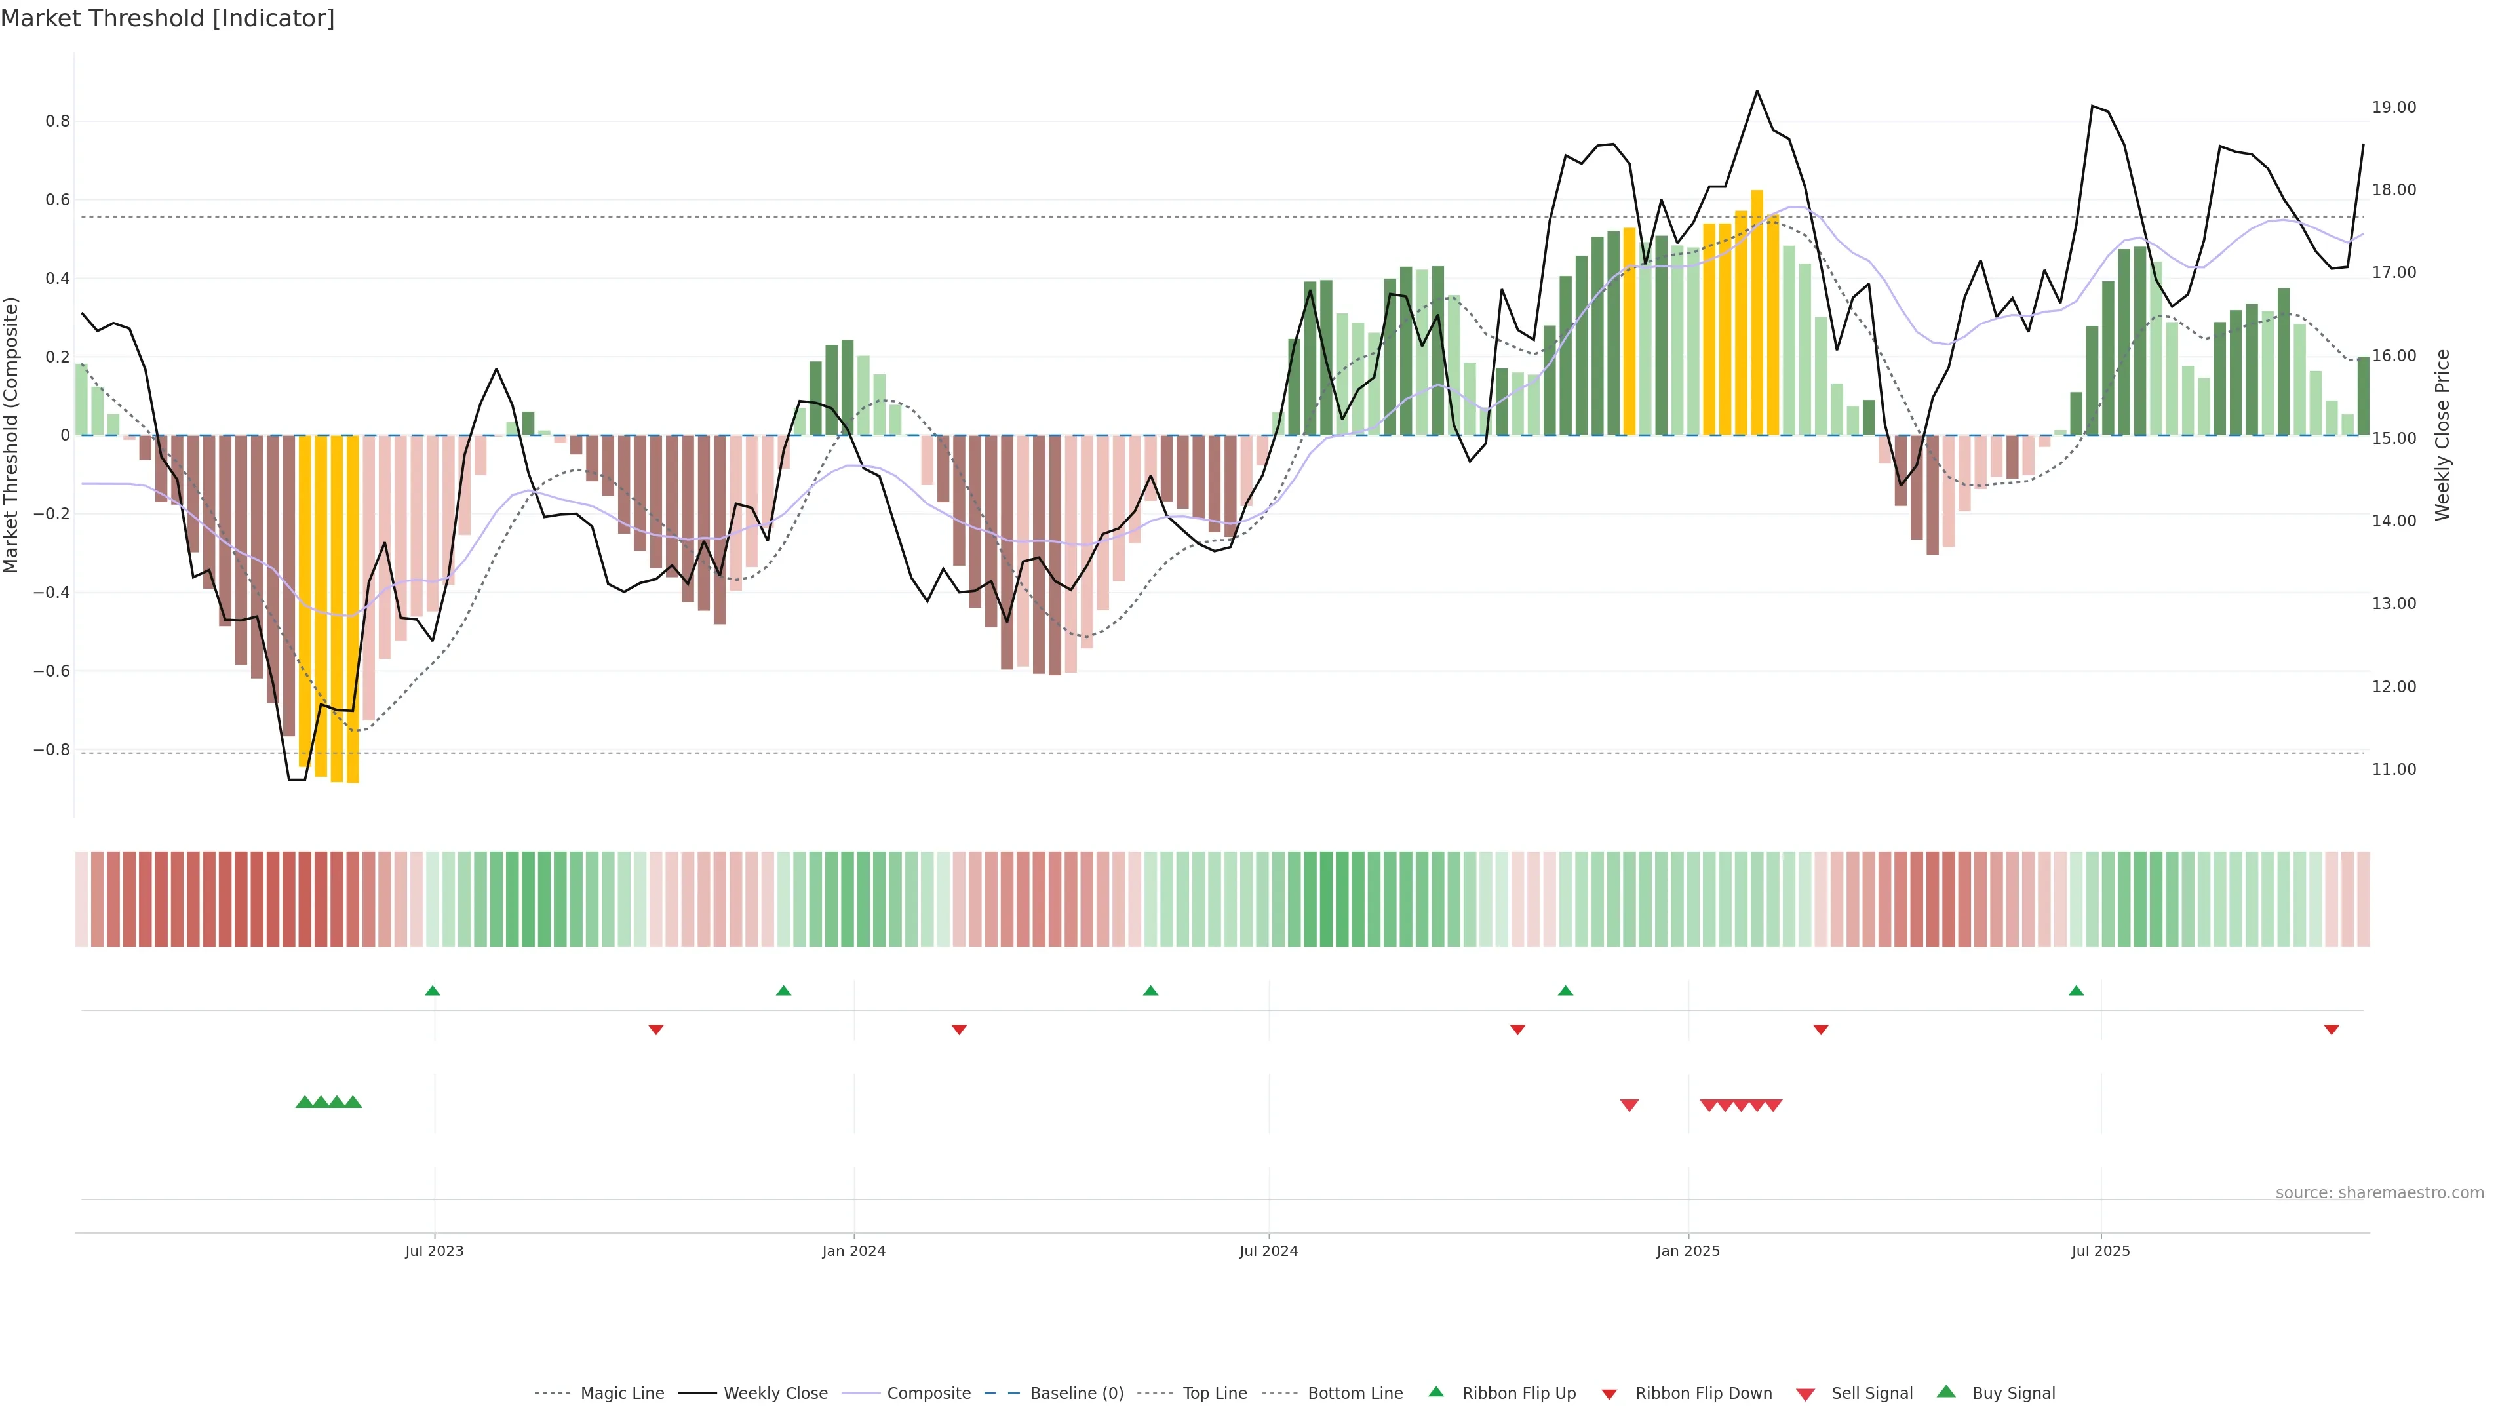Hide the Composite line via legend

[928, 1394]
